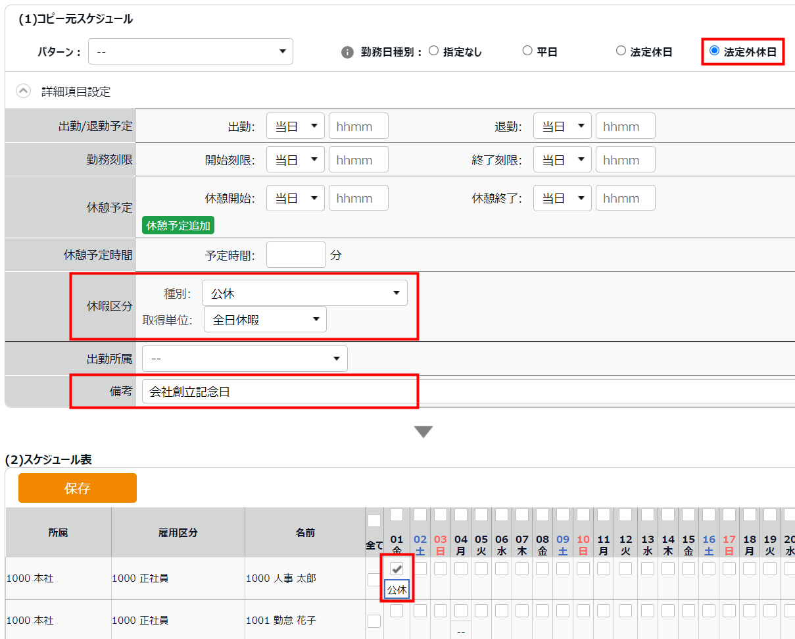The height and width of the screenshot is (639, 795).
Task: Select the 法定外休日 radio button
Action: coord(714,51)
